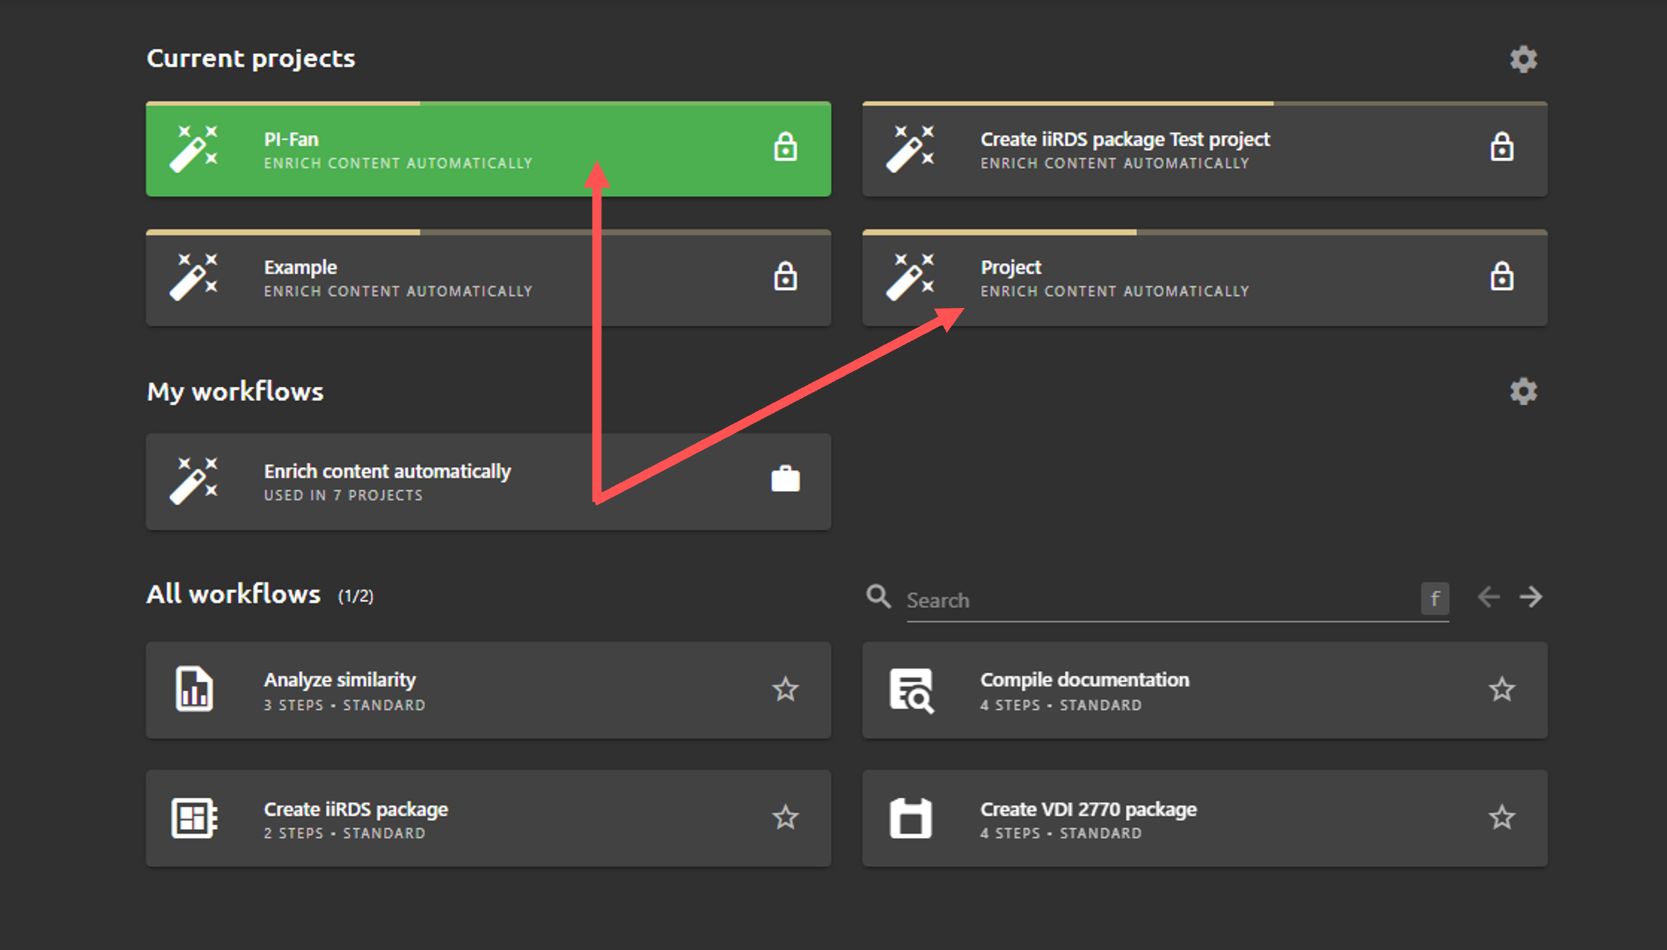Open Current projects settings gear
Screen dimensions: 1667x950
[x=1523, y=59]
